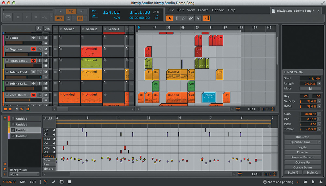Choose the Time Selection I-beam tool
The width and height of the screenshot is (326, 186).
click(x=177, y=18)
